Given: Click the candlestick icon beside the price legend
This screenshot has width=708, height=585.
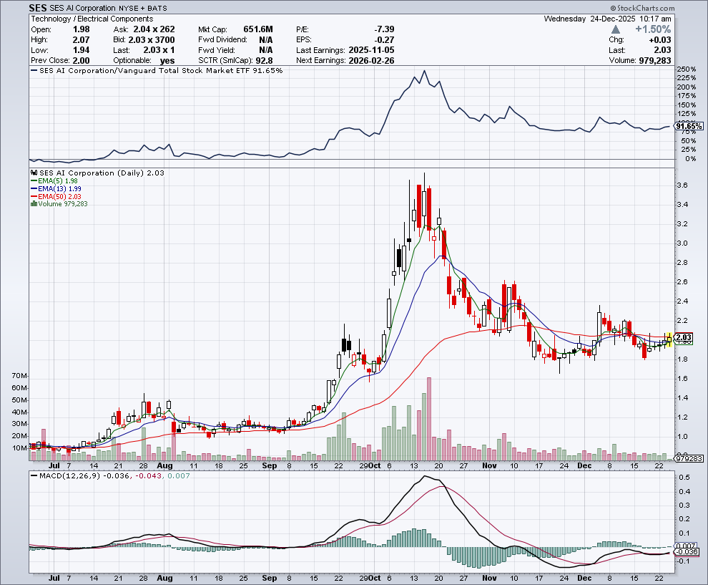Looking at the screenshot, I should click(x=34, y=173).
